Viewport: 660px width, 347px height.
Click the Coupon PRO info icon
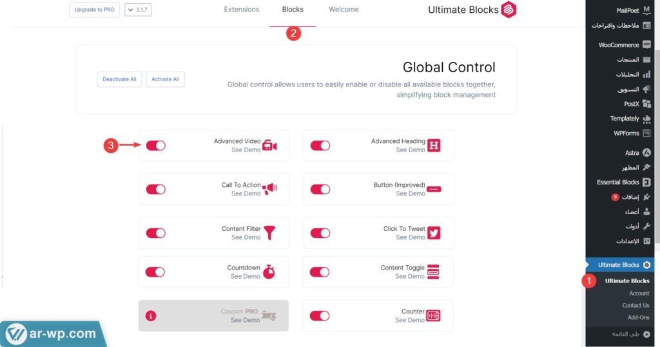click(151, 316)
